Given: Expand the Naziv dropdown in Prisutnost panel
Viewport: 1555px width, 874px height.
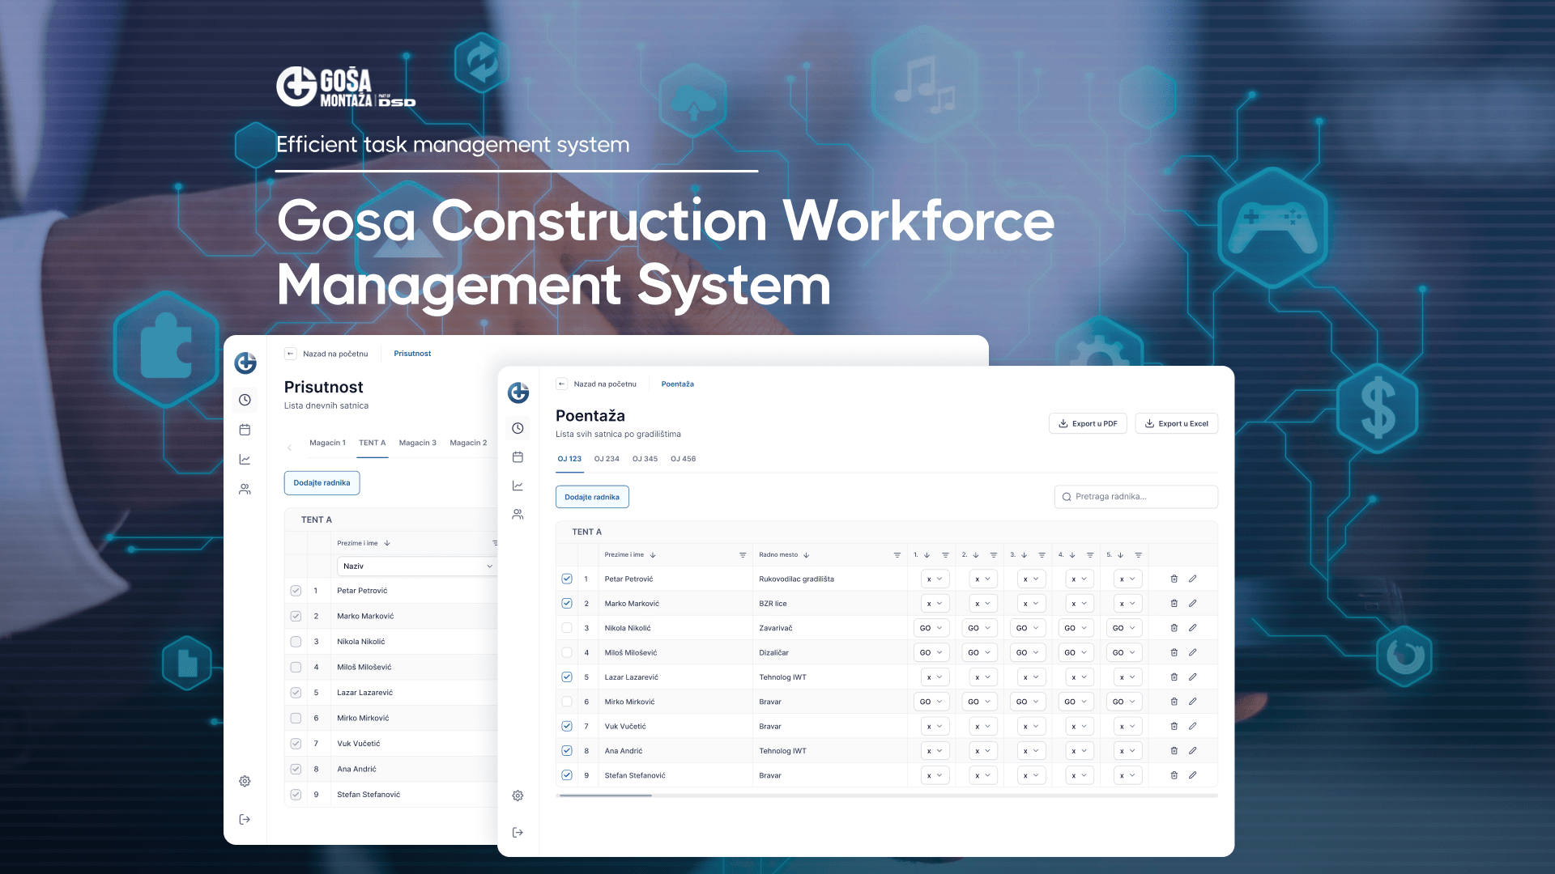Looking at the screenshot, I should [x=416, y=566].
